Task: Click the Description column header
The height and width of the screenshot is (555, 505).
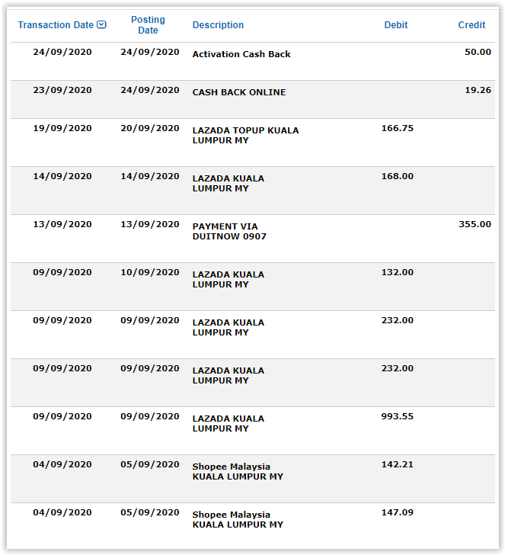Action: point(218,24)
